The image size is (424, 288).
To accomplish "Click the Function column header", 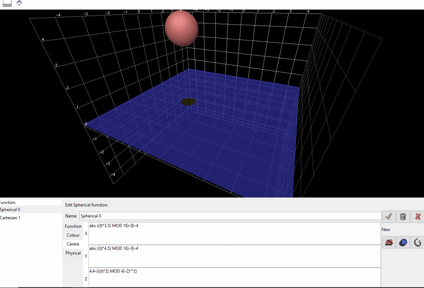I will (x=31, y=202).
